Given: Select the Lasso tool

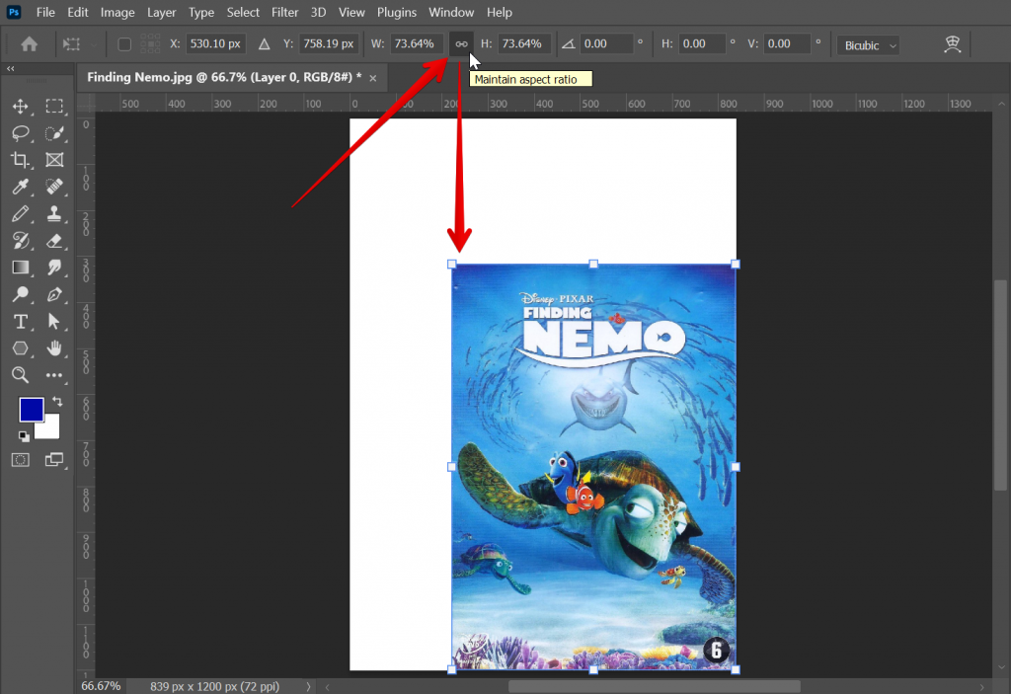Looking at the screenshot, I should point(20,133).
